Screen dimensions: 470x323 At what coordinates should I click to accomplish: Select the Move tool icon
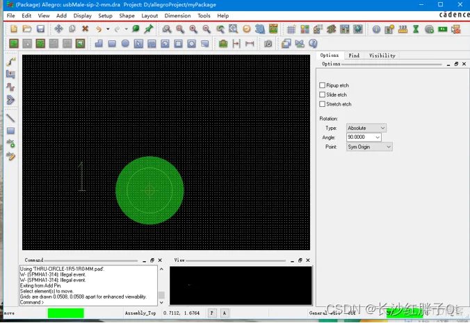58,28
